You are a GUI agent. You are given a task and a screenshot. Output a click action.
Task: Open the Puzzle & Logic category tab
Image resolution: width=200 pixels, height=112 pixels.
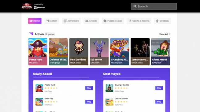[113, 21]
